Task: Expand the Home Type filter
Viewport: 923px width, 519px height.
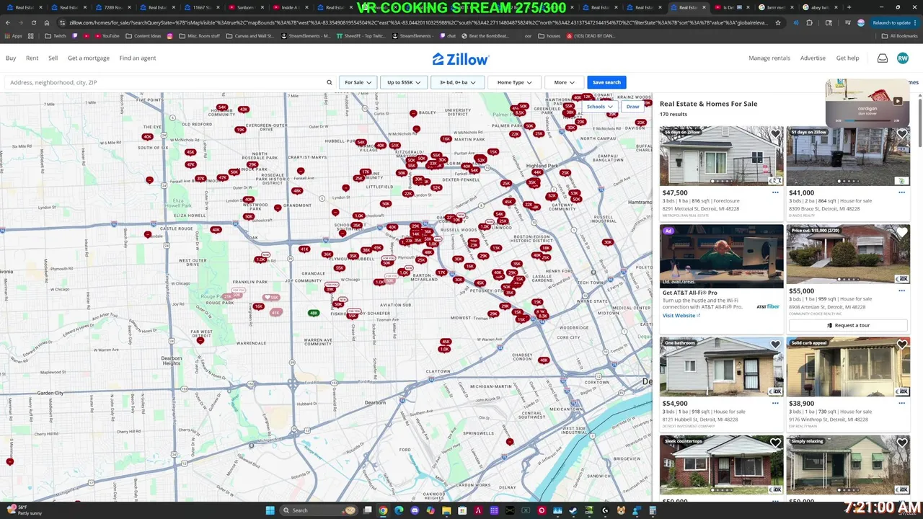Action: click(514, 82)
